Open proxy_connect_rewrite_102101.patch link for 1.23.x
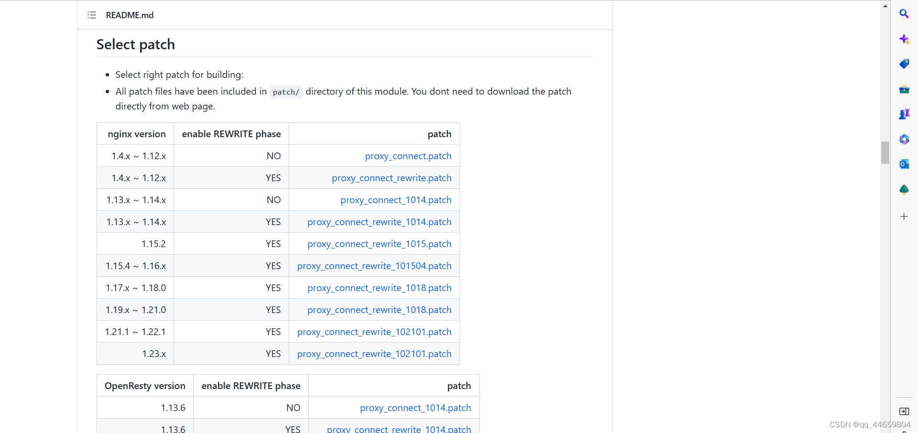Viewport: 918px width, 433px height. pos(374,354)
